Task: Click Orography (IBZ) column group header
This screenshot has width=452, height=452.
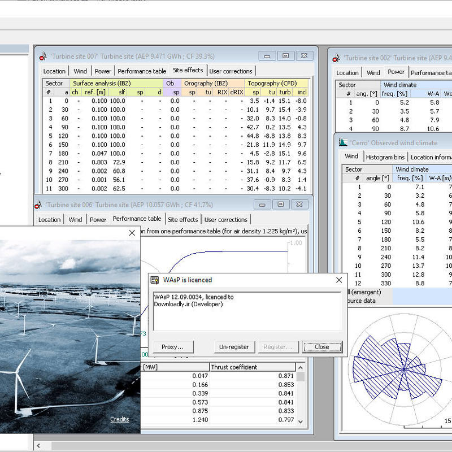Action: tap(213, 83)
